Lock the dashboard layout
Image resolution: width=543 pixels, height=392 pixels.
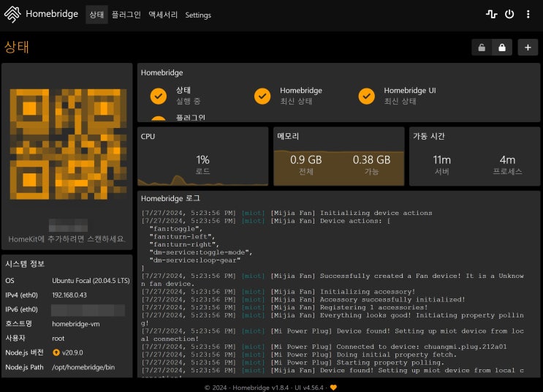point(502,48)
